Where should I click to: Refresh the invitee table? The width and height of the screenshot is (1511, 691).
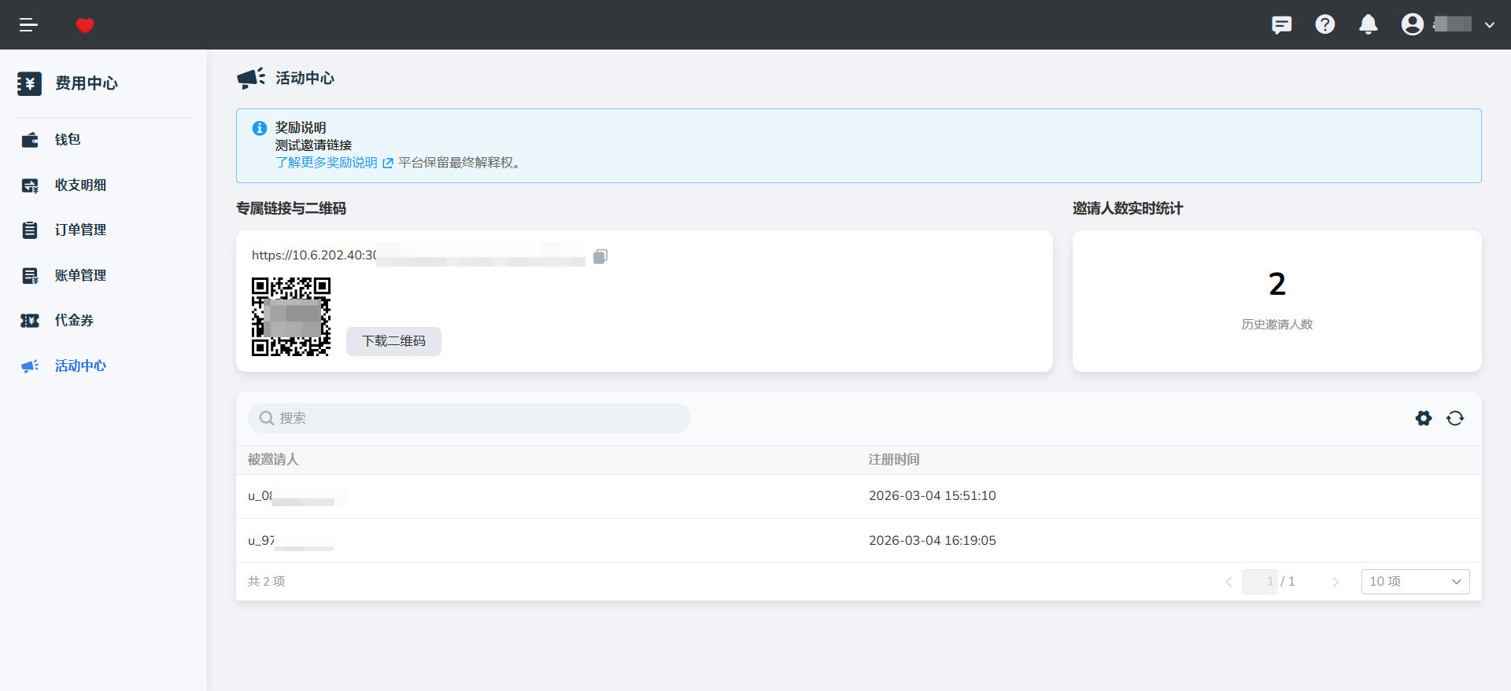pyautogui.click(x=1454, y=418)
